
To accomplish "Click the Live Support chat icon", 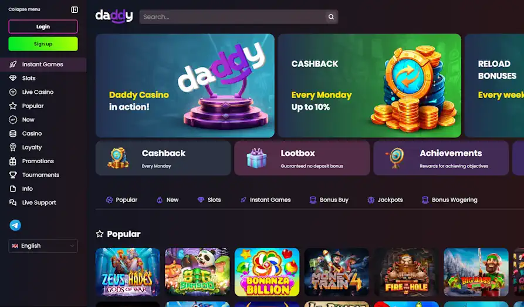I will [x=13, y=203].
